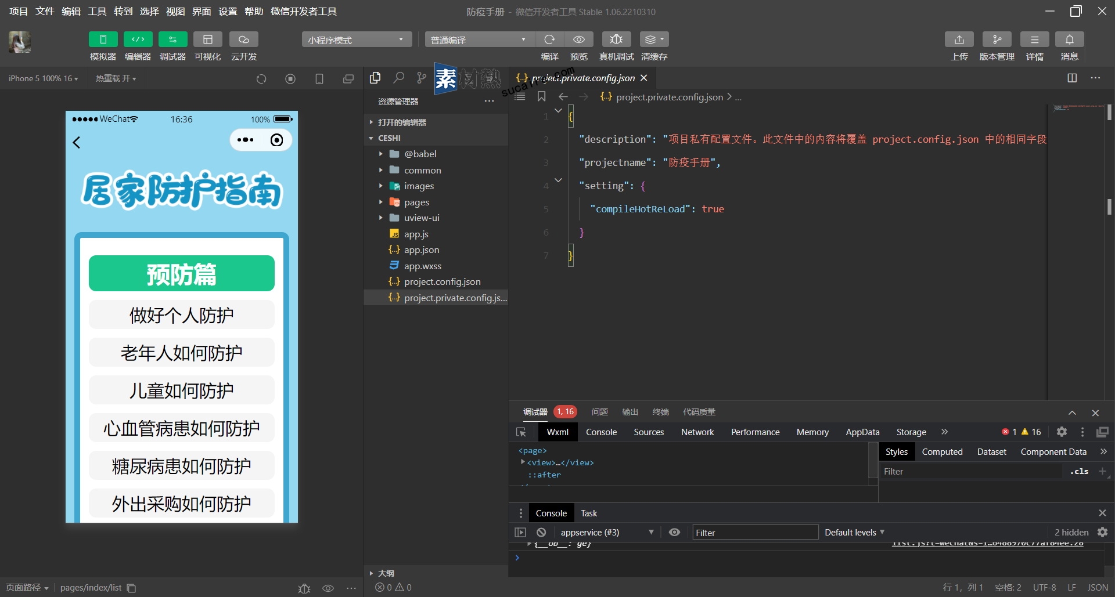The height and width of the screenshot is (597, 1115).
Task: Expand the @babel folder
Action: pos(436,154)
